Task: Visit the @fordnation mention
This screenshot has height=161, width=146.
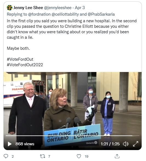Action: (x=39, y=14)
